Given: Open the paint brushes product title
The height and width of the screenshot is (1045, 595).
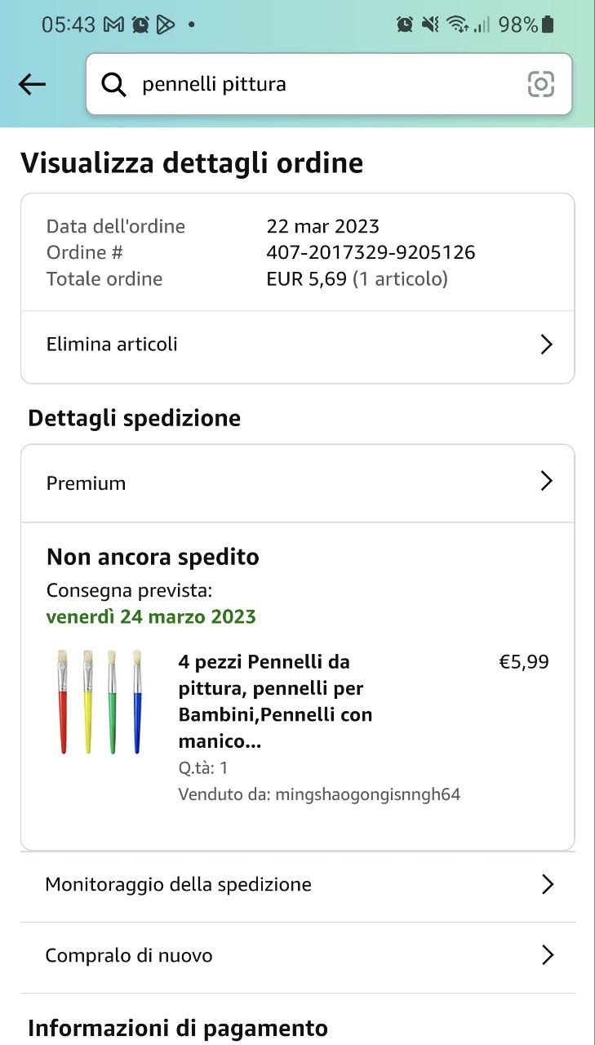Looking at the screenshot, I should click(275, 701).
